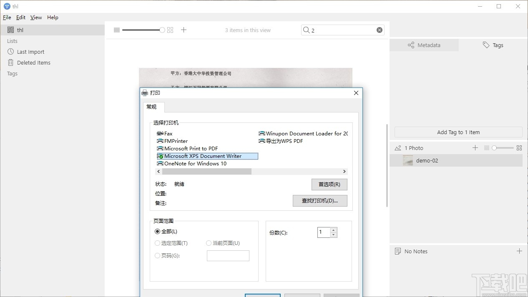Increase copies with the 份数 up arrow

tap(333, 230)
